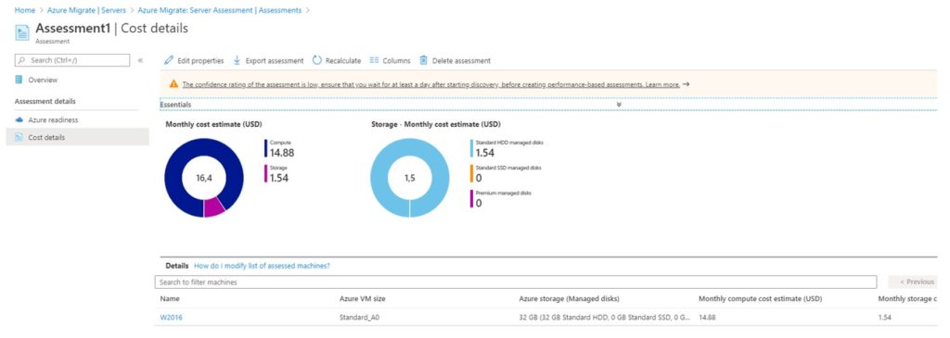Click the Search to filter machines field
The image size is (950, 338).
pos(516,282)
